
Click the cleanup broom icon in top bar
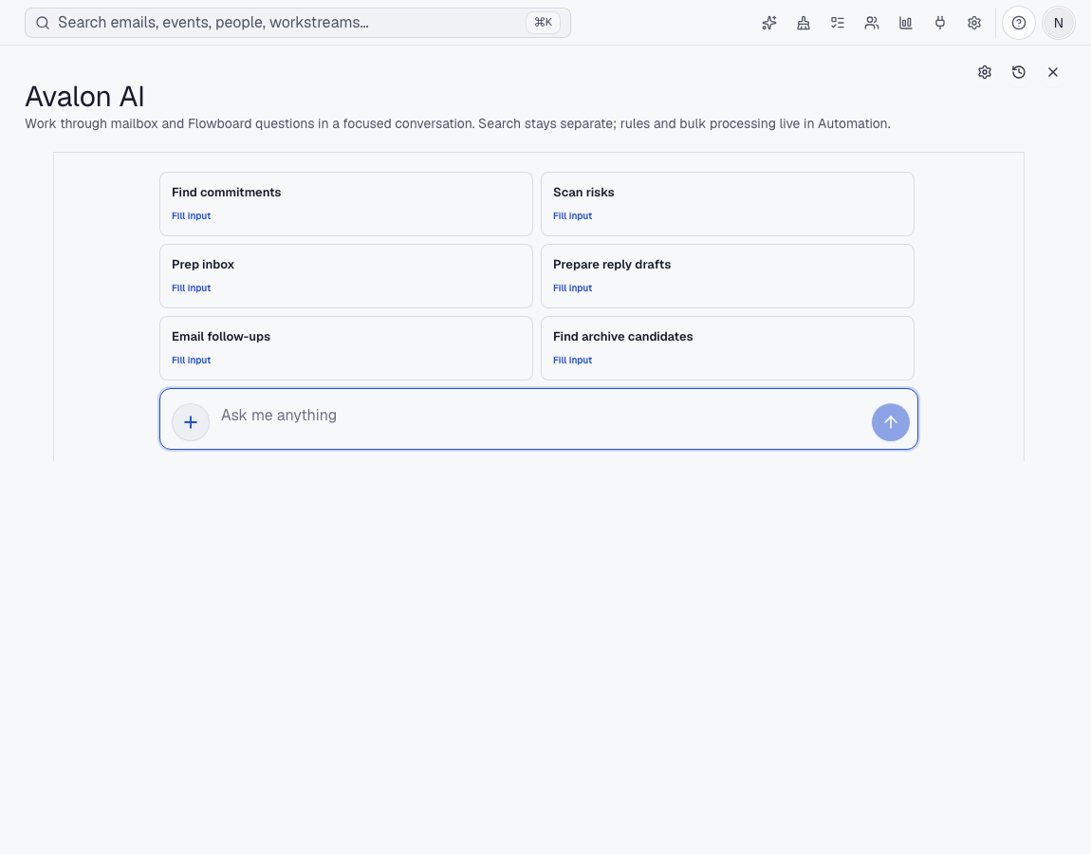[803, 23]
